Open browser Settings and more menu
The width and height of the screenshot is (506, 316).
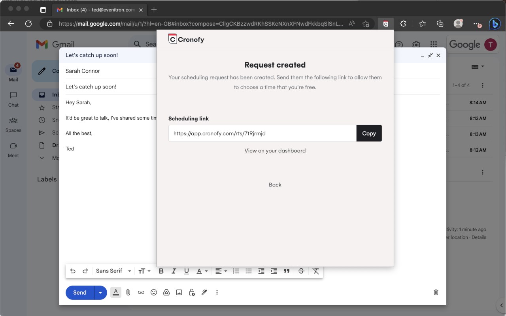pyautogui.click(x=477, y=24)
